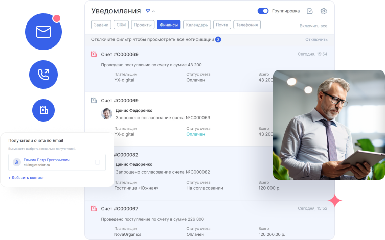385x240 pixels.
Task: Click Денис Федоренко's avatar photo
Action: [107, 114]
